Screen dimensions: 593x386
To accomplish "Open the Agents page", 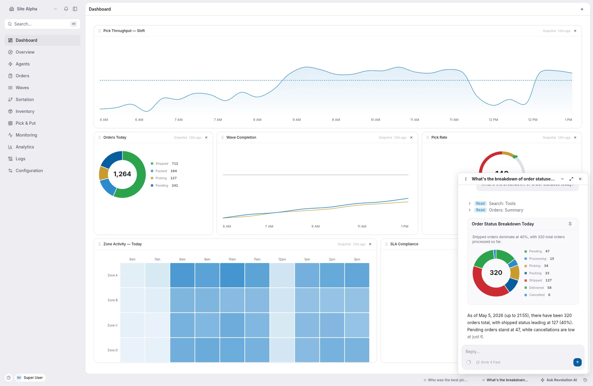I will (x=42, y=64).
